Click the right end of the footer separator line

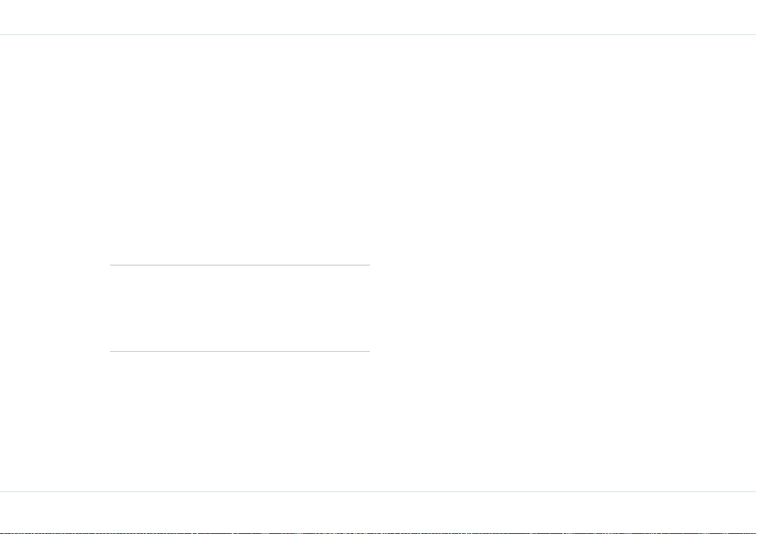[x=754, y=491]
